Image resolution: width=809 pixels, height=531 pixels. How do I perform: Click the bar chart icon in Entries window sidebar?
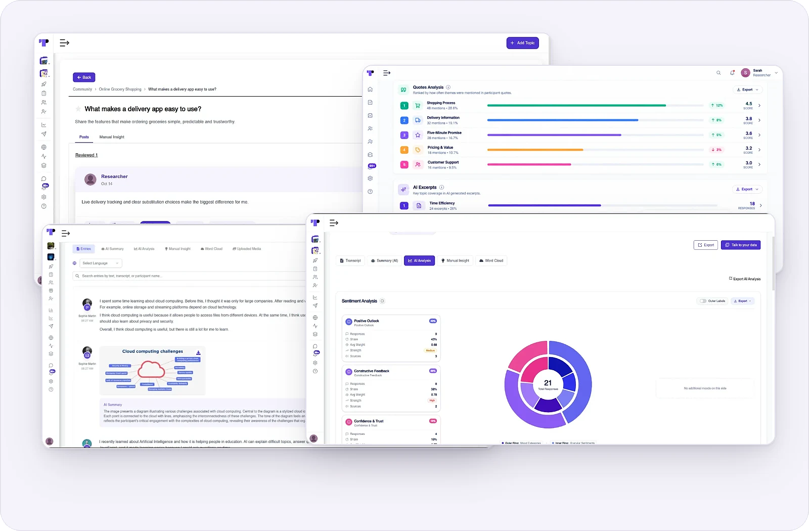[51, 310]
